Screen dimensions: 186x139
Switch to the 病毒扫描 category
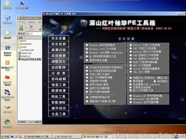tap(58, 50)
